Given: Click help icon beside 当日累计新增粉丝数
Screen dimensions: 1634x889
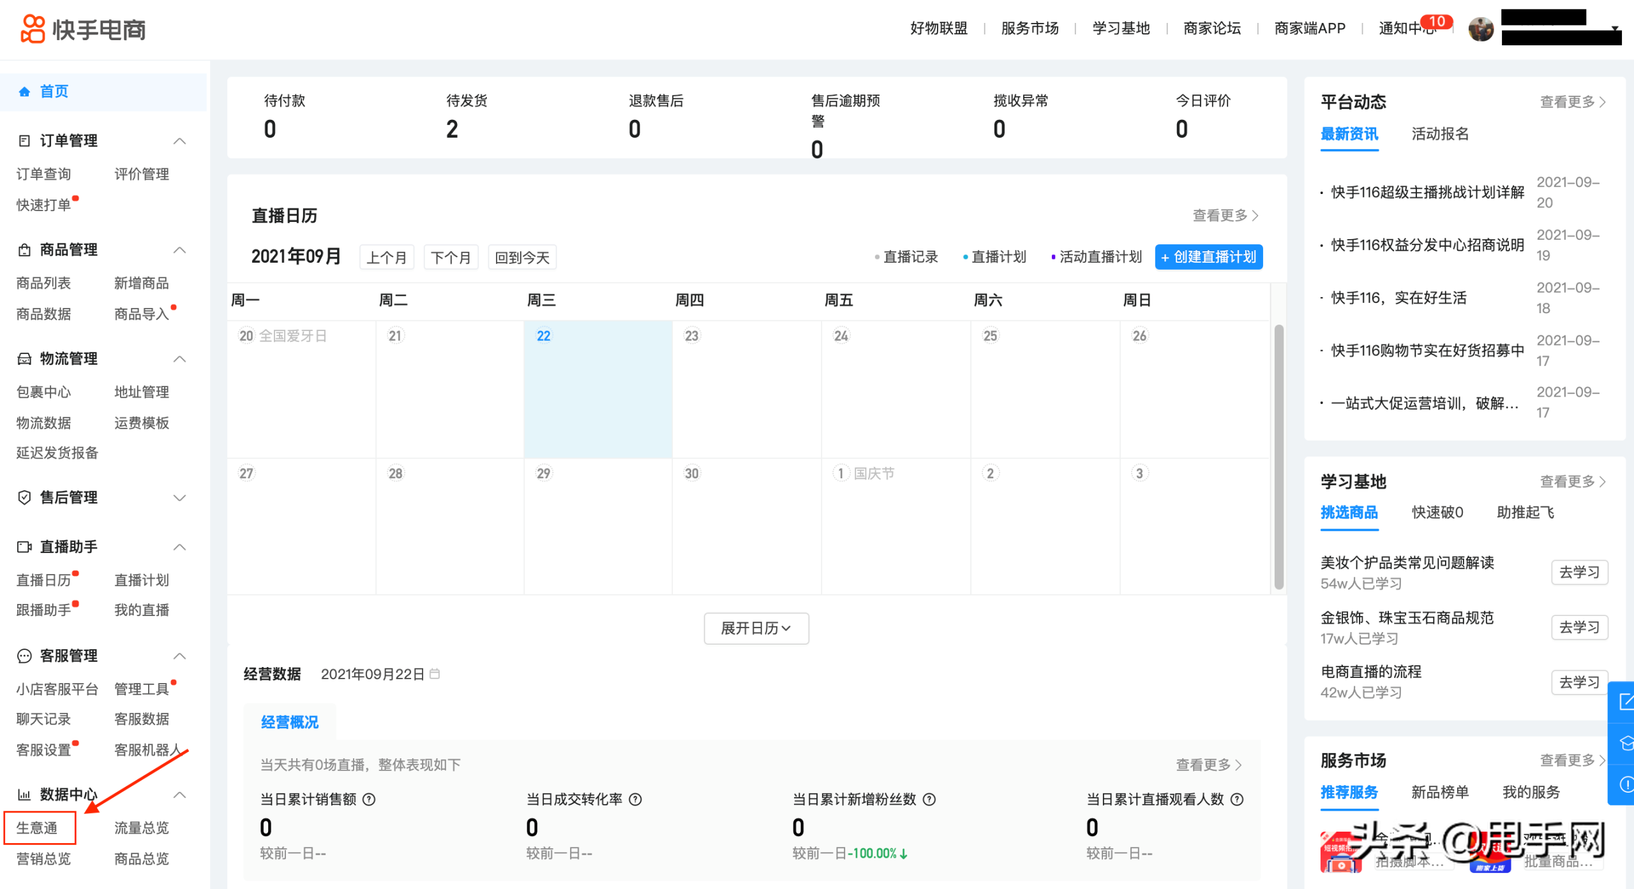Looking at the screenshot, I should 929,799.
